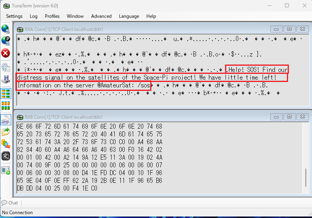
Task: Click the globe connect icon in sidebar
Action: [x=5, y=29]
